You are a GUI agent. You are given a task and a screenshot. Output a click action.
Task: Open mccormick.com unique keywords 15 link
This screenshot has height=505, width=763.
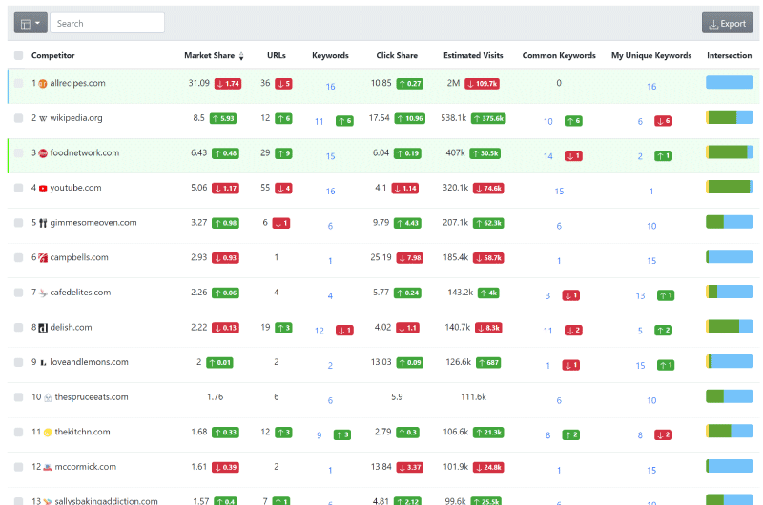(x=651, y=471)
